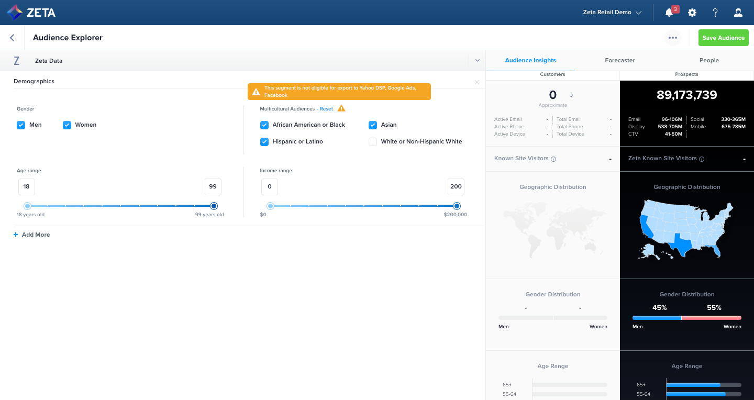
Task: Switch to the Forecaster tab
Action: pos(620,60)
